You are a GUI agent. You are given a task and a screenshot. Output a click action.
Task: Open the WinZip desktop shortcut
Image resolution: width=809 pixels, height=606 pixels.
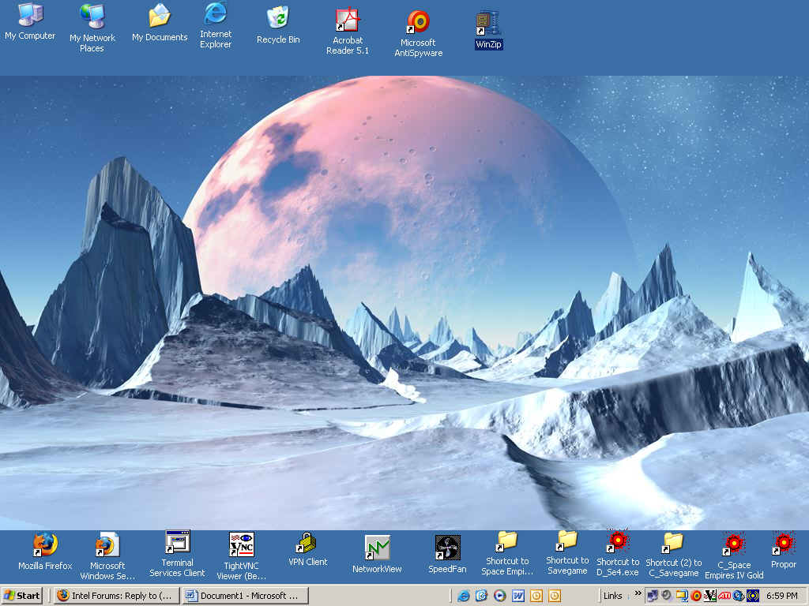(x=488, y=23)
